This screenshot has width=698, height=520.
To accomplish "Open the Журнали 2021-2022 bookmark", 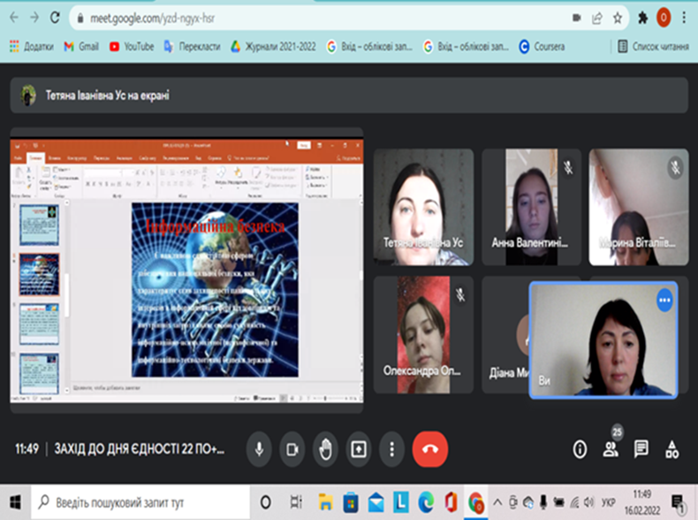I will click(x=272, y=46).
